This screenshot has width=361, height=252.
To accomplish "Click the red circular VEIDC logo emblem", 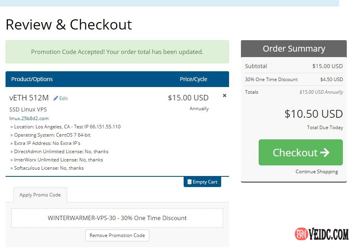I will 301,234.
